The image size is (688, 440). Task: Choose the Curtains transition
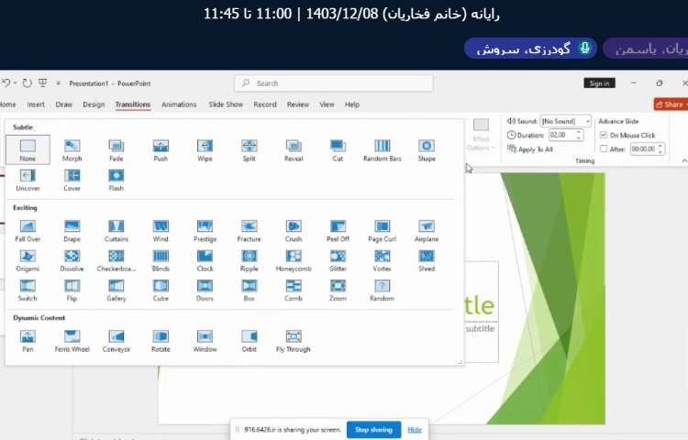[x=117, y=231]
